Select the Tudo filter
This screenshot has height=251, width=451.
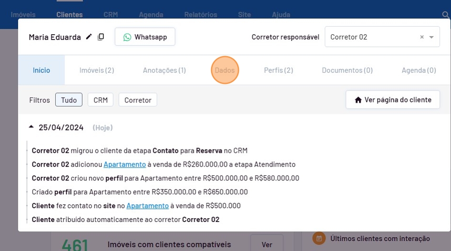click(69, 100)
